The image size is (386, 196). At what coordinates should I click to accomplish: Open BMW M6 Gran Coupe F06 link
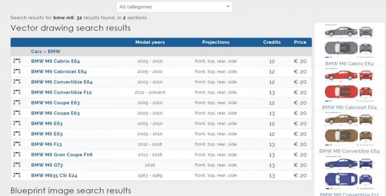pos(62,154)
